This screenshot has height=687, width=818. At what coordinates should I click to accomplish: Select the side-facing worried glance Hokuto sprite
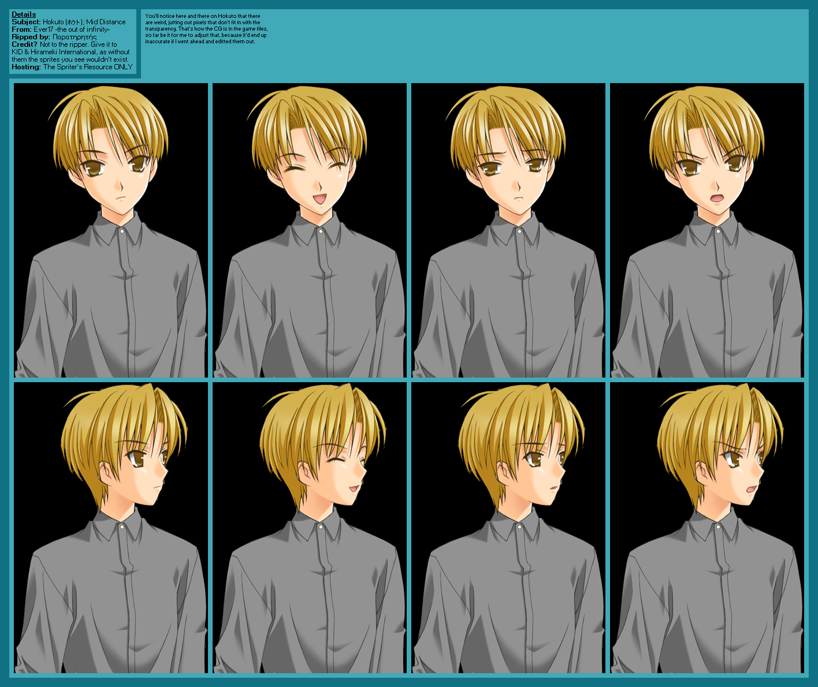coord(508,528)
